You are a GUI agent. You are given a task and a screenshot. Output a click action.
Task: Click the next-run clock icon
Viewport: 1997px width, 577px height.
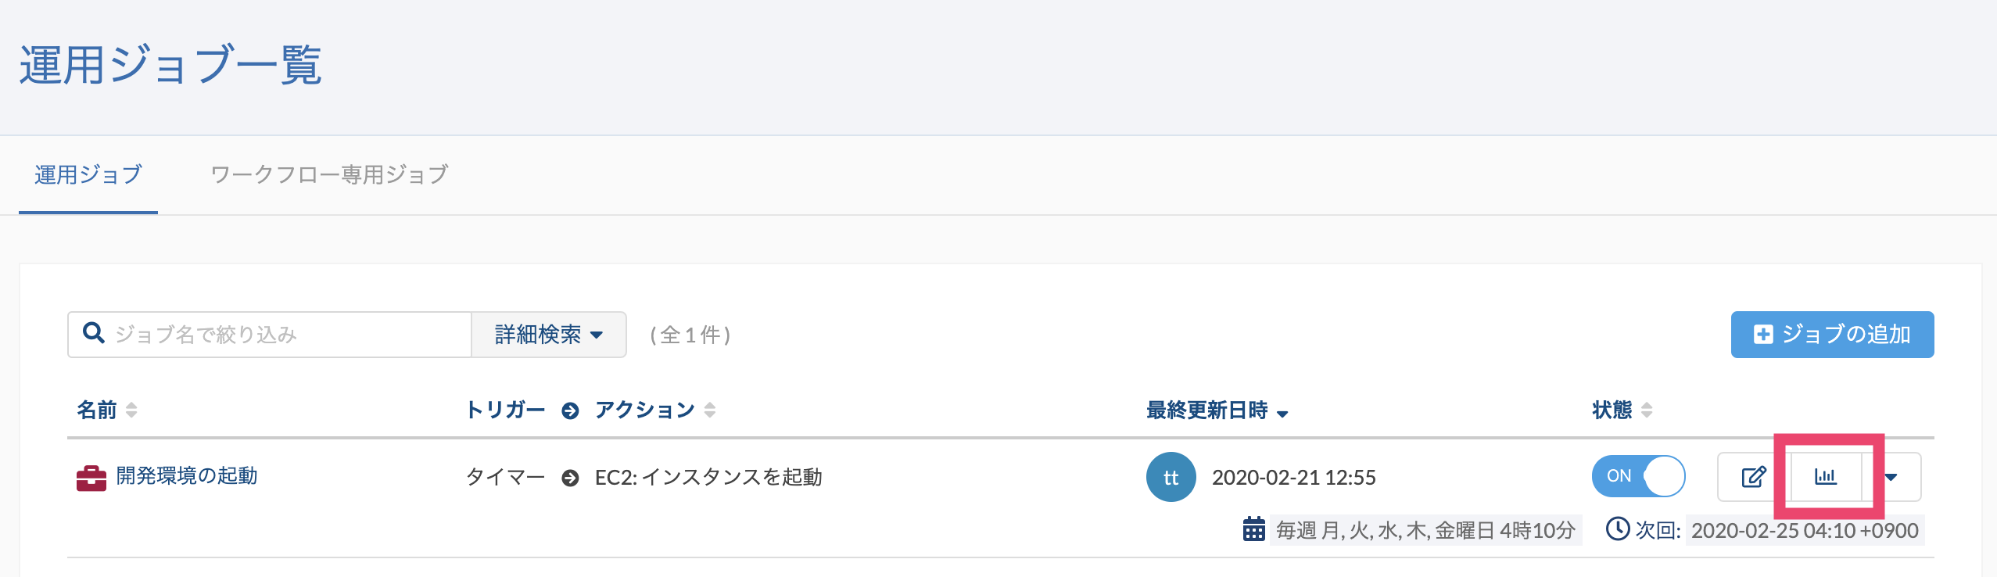pos(1617,529)
